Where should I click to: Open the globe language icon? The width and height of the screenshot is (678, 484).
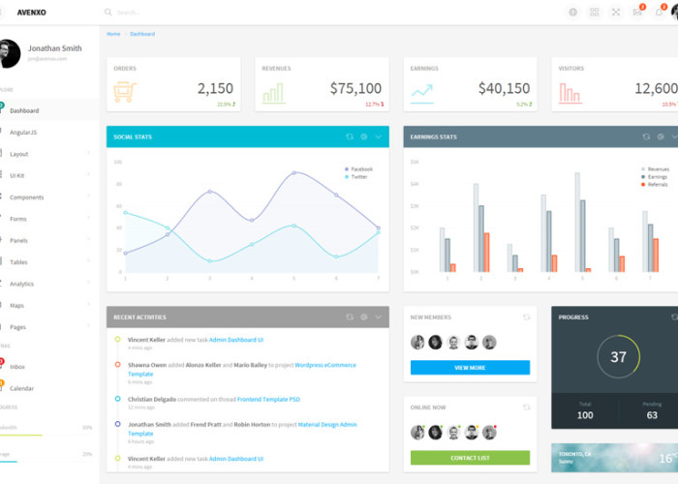(x=573, y=12)
